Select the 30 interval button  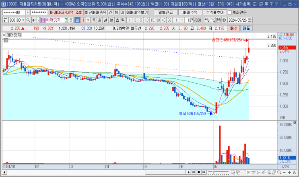(158, 20)
